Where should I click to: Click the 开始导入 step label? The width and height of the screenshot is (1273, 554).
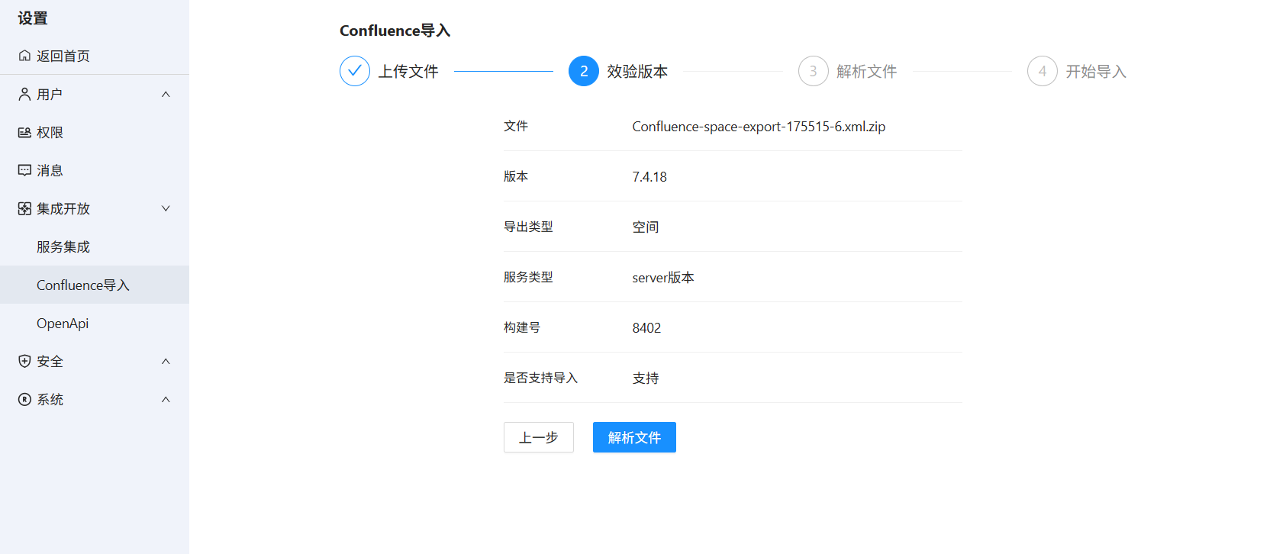click(1096, 71)
